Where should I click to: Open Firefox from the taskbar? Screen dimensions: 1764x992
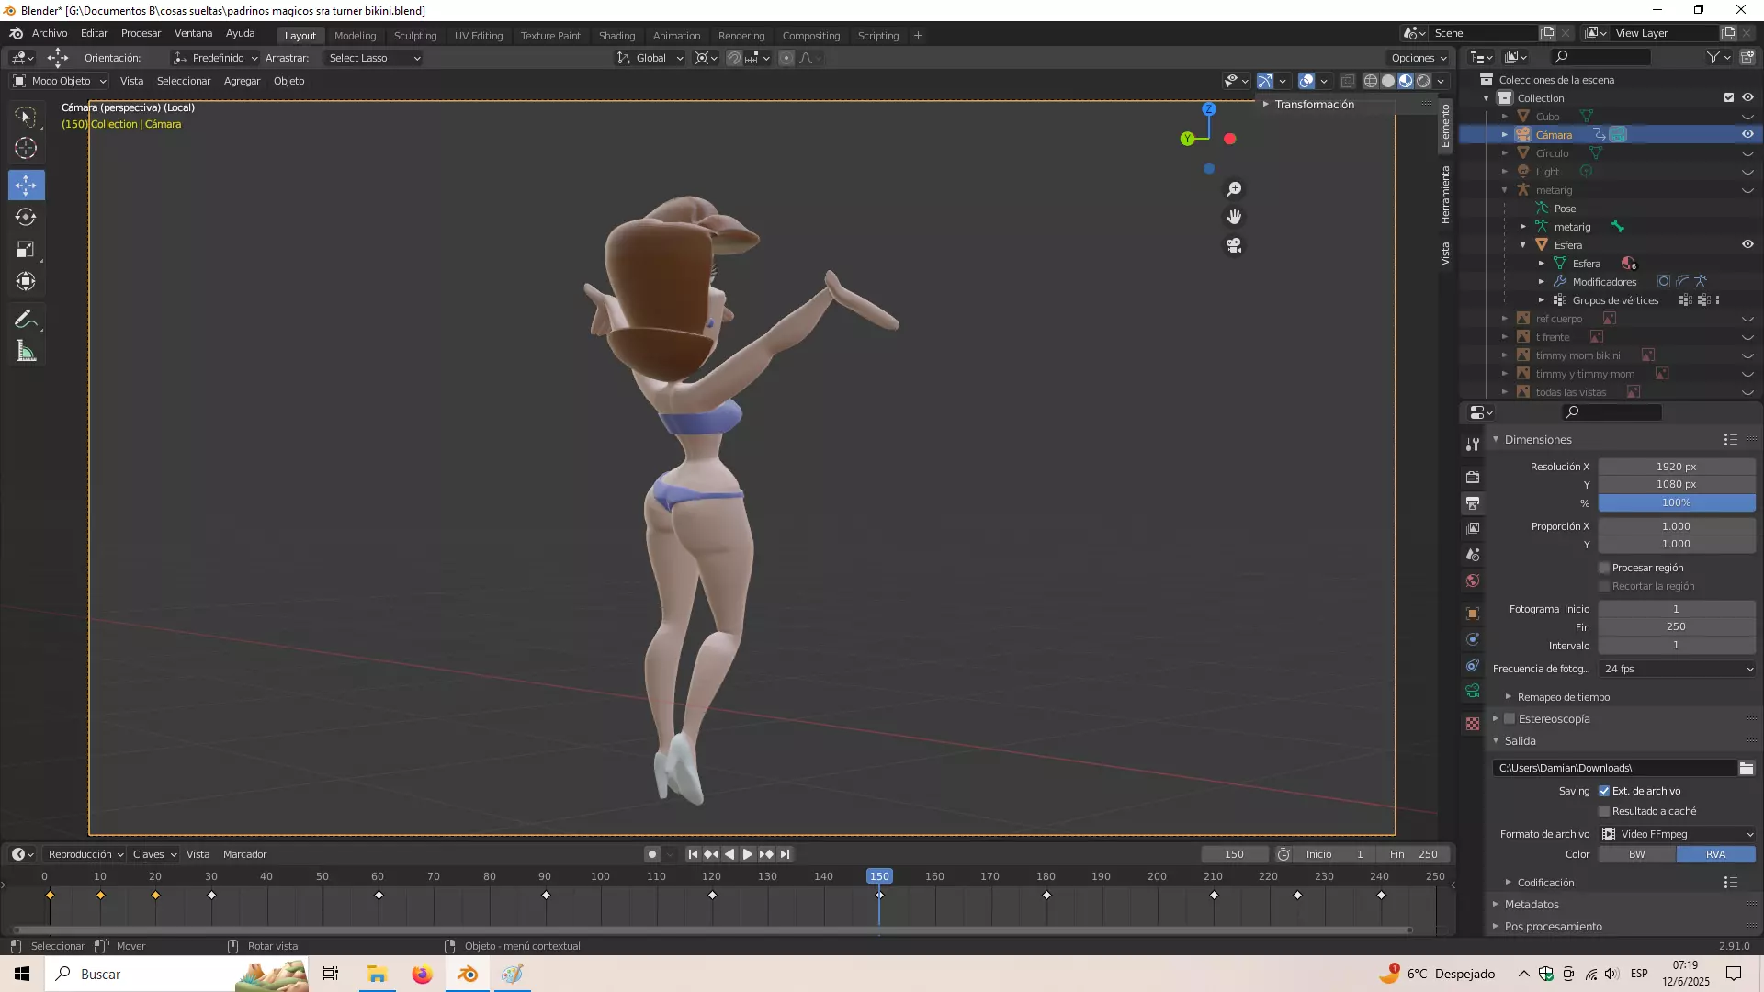422,974
